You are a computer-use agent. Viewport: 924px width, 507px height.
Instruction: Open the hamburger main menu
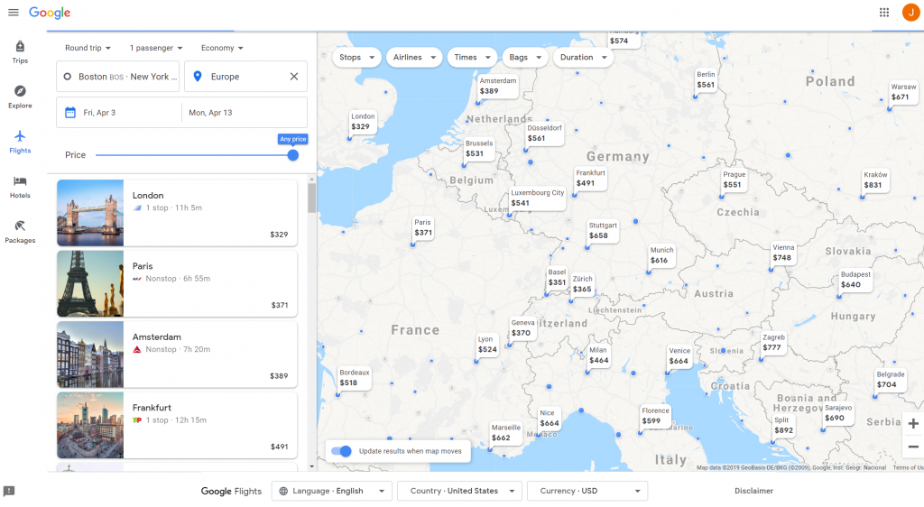point(13,13)
